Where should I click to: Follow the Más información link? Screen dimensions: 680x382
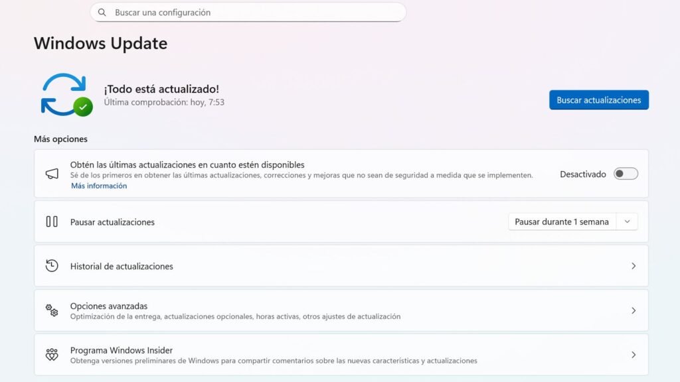click(99, 186)
